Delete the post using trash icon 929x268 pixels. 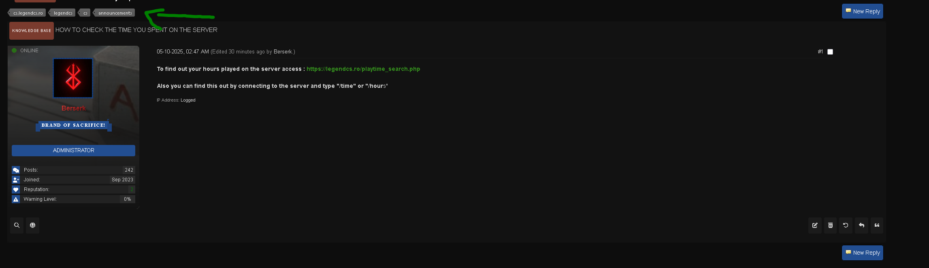click(830, 225)
